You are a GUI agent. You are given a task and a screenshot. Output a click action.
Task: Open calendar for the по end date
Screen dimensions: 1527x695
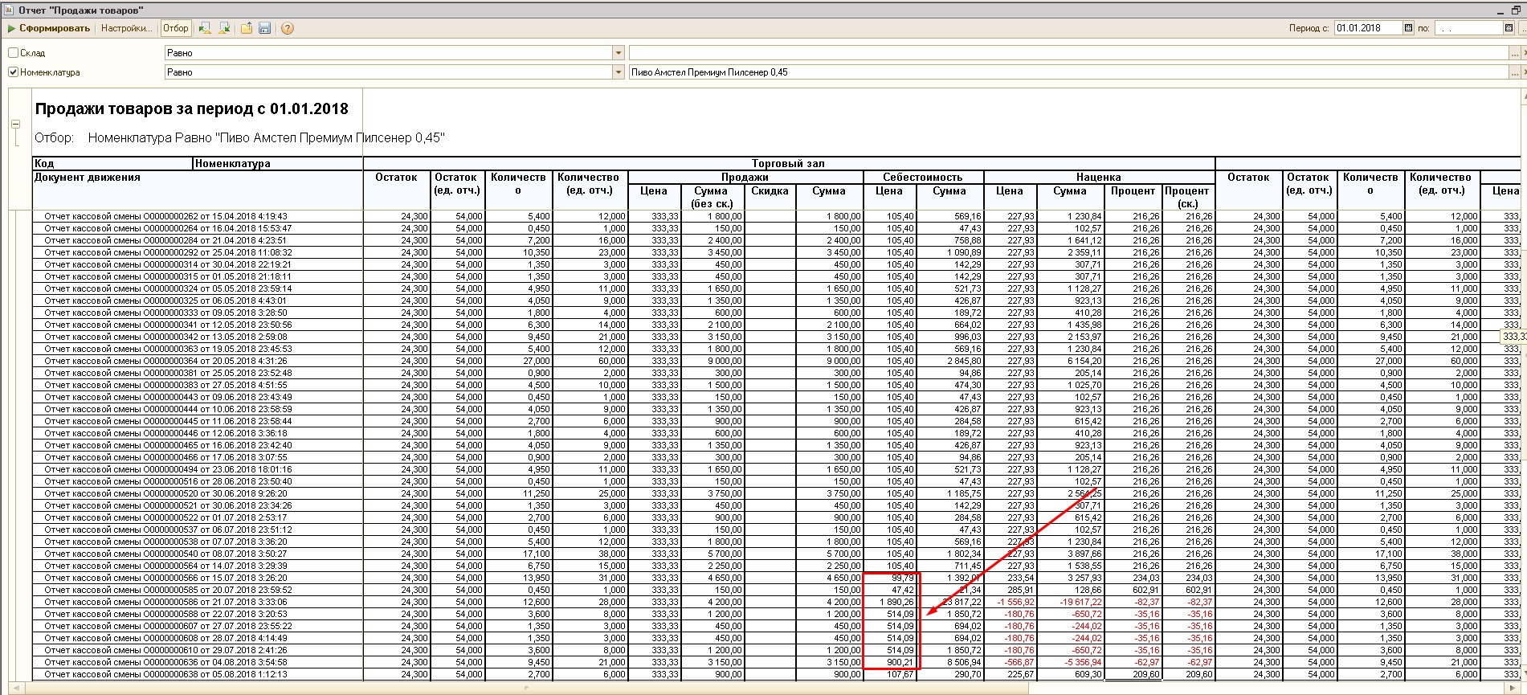1509,28
